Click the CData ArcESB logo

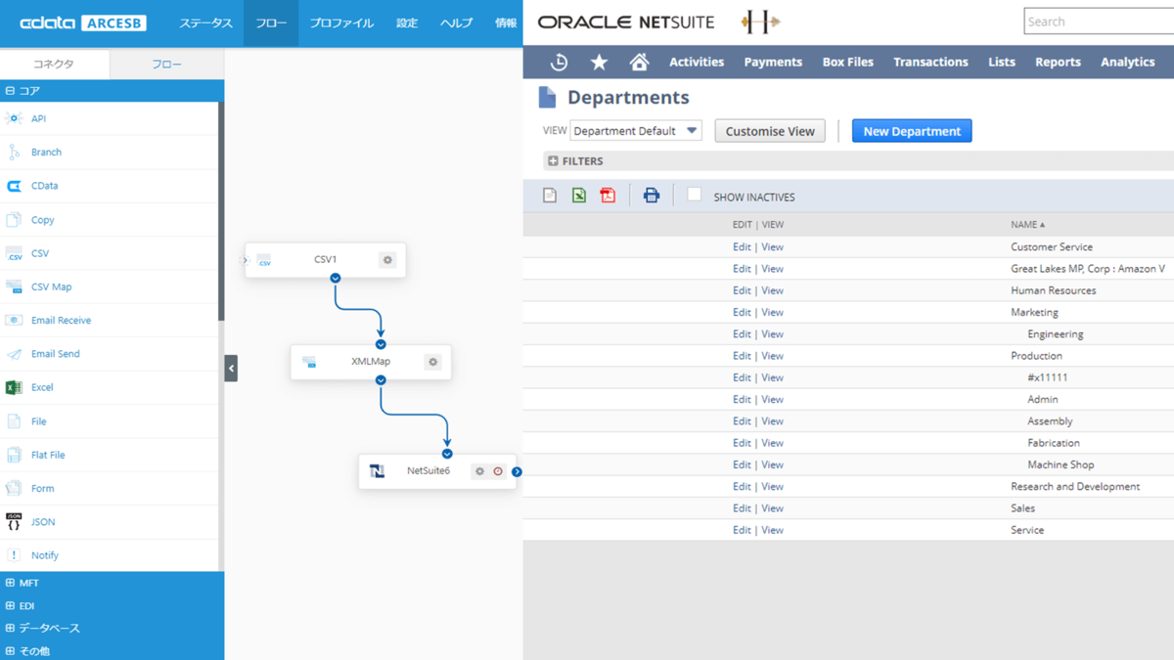83,23
